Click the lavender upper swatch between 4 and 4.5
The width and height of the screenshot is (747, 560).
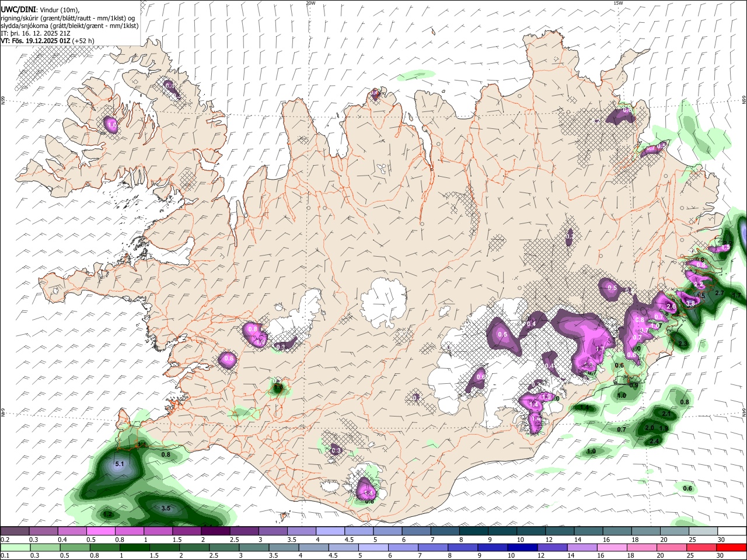pos(330,531)
